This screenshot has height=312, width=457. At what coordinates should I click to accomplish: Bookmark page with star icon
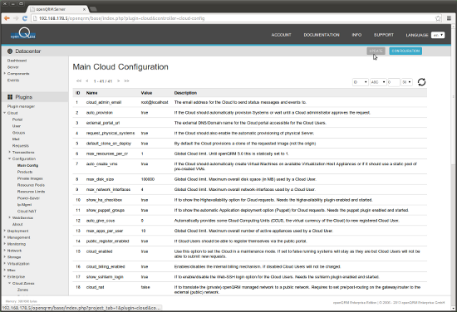click(x=438, y=18)
